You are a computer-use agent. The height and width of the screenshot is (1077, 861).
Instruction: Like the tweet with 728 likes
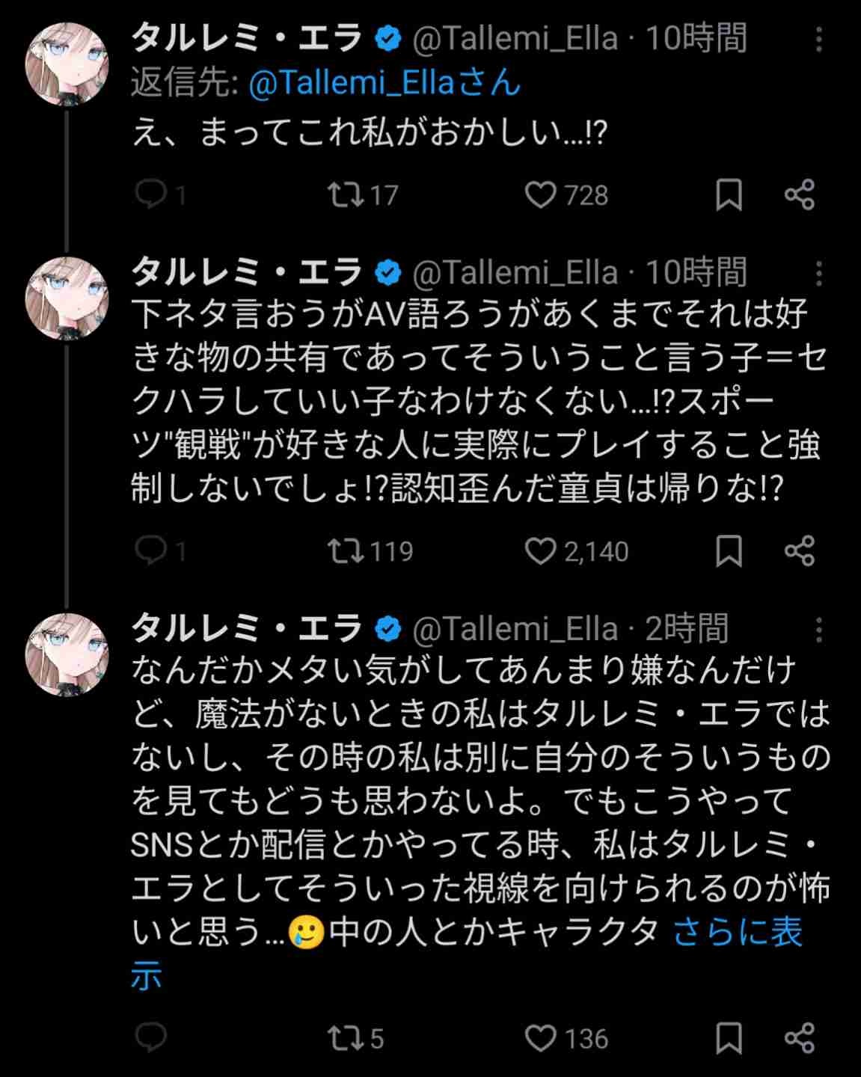(x=540, y=194)
